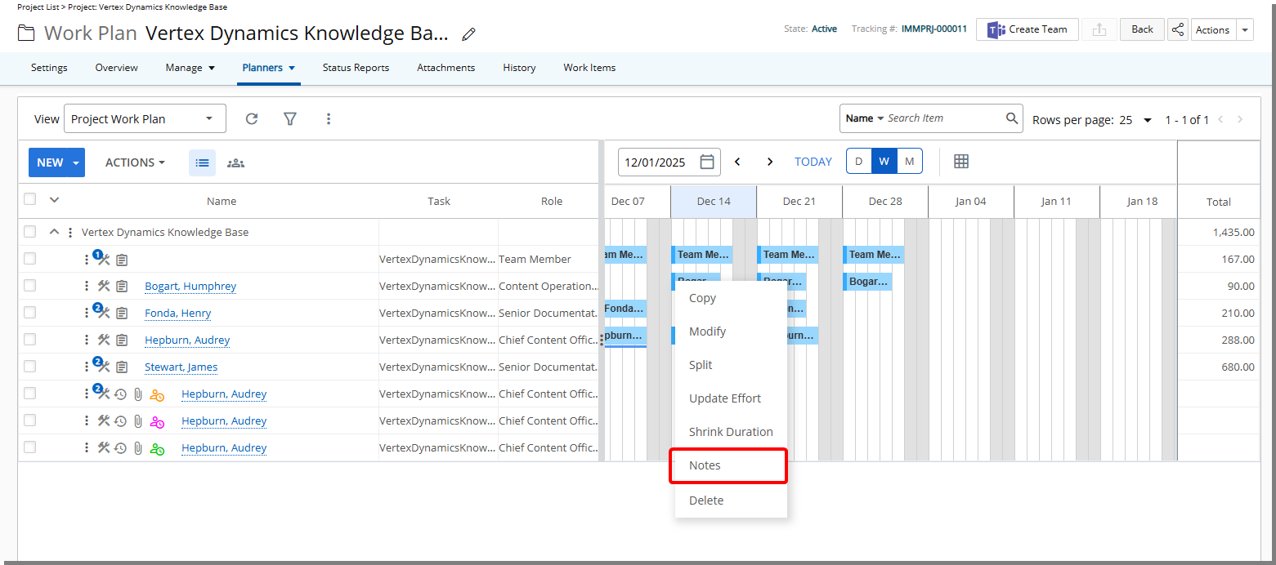1276x565 pixels.
Task: Switch to the resource people view icon
Action: (x=235, y=162)
